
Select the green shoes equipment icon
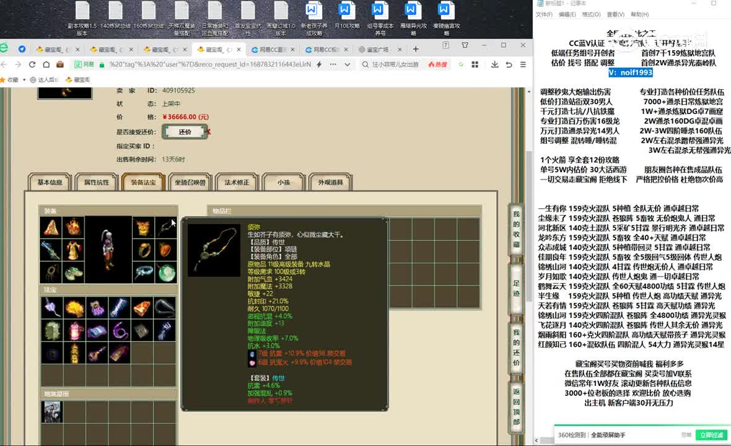pos(74,273)
